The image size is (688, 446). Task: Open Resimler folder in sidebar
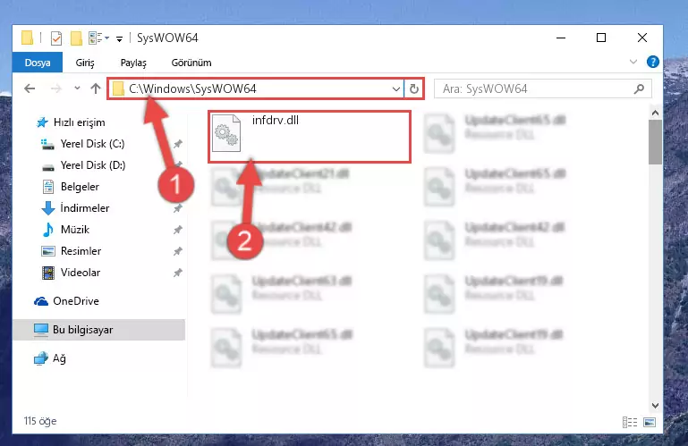pos(81,251)
